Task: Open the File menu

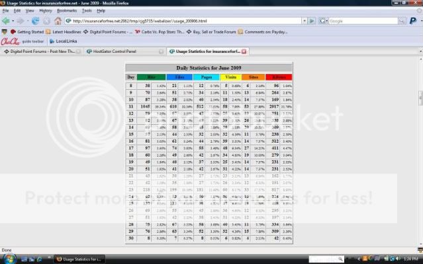Action: coord(5,11)
